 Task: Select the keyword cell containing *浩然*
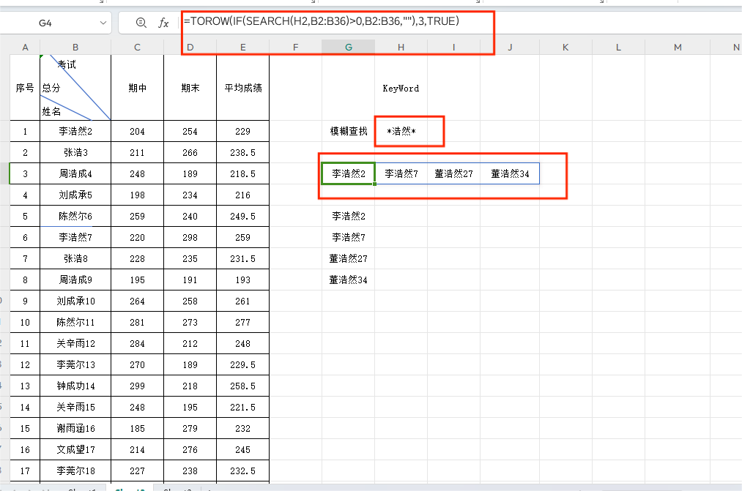[x=401, y=132]
